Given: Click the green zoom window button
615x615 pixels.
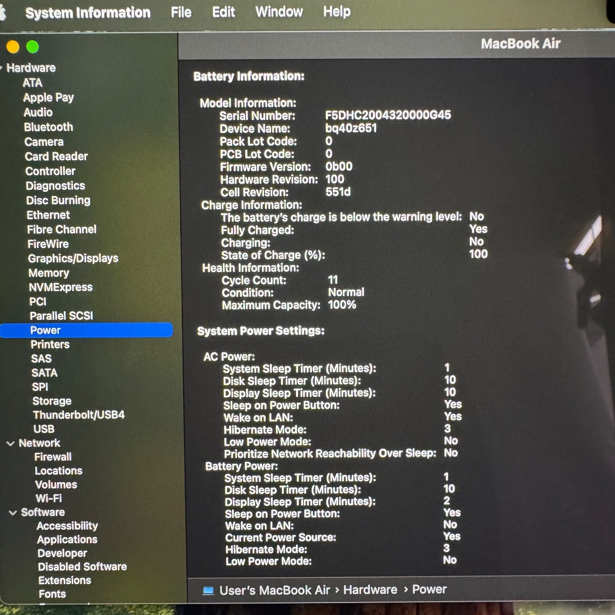Looking at the screenshot, I should coord(32,47).
